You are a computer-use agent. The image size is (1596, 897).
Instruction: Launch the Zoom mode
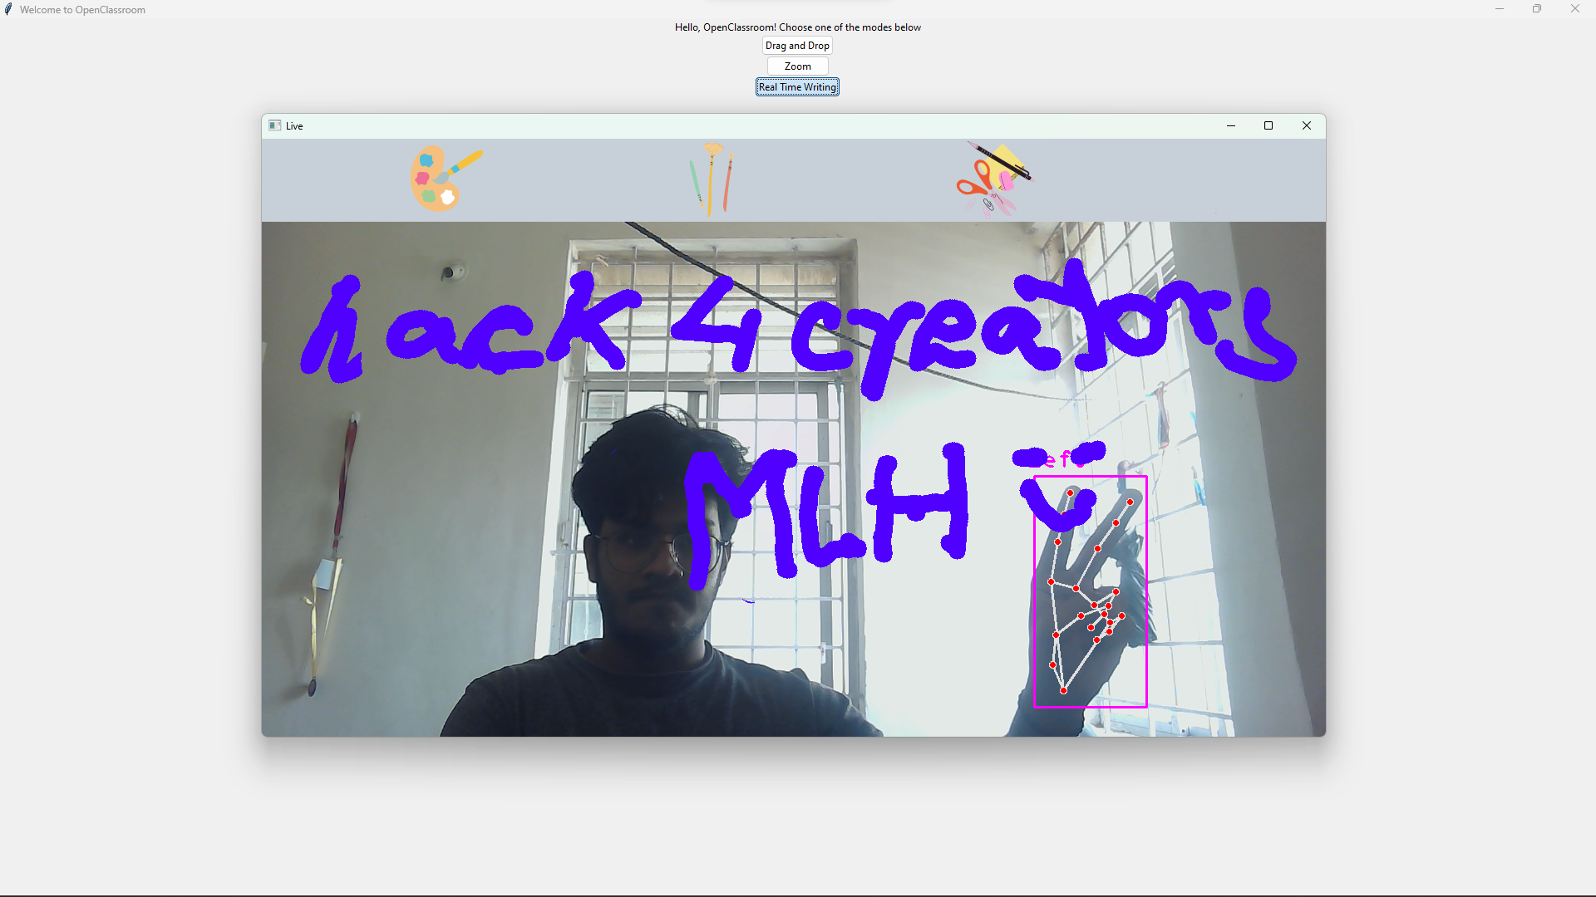tap(796, 66)
